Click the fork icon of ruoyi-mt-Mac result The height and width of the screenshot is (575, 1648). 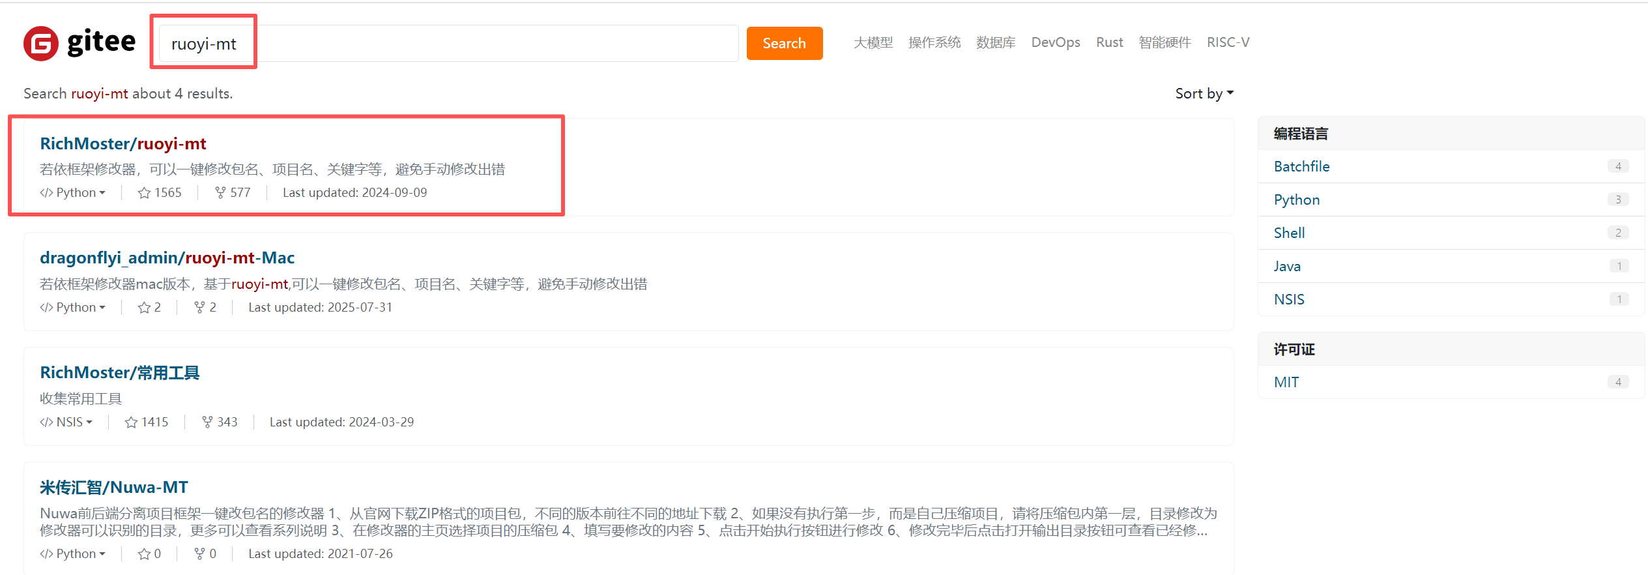199,307
